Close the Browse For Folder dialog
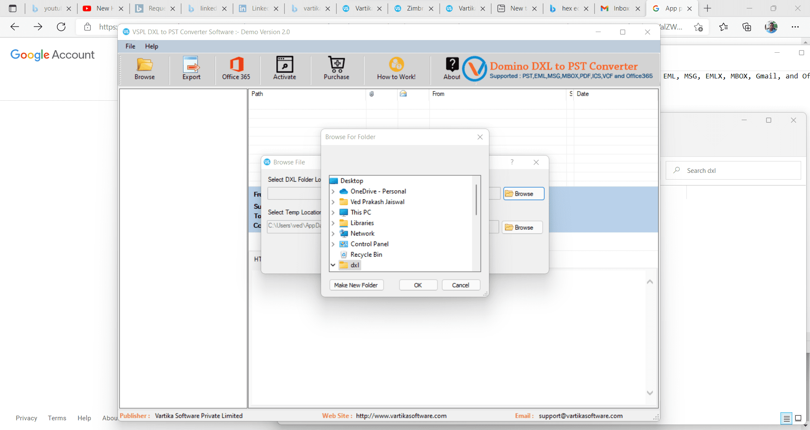 click(480, 137)
